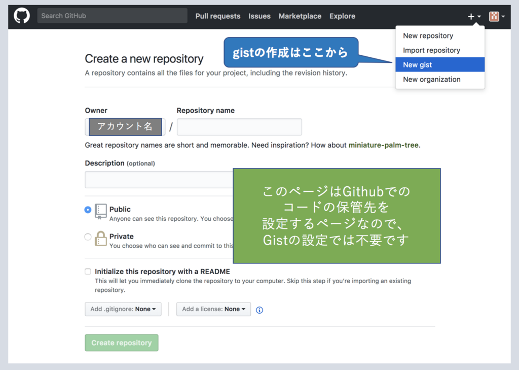The height and width of the screenshot is (370, 519).
Task: Open Marketplace from the header
Action: click(x=300, y=16)
